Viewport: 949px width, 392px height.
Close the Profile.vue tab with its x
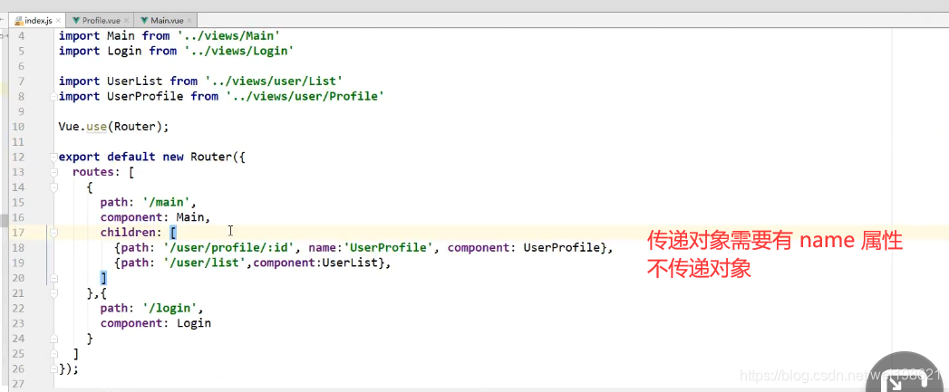click(127, 20)
